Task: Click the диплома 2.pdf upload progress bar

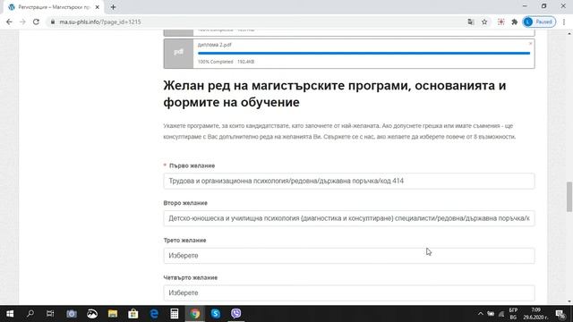Action: click(363, 54)
